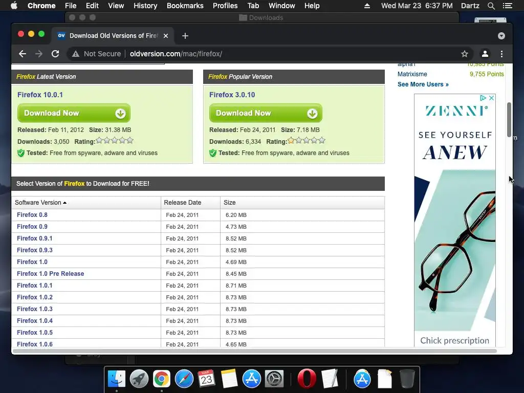Open Firefox 0.9.1 version link

tap(34, 238)
